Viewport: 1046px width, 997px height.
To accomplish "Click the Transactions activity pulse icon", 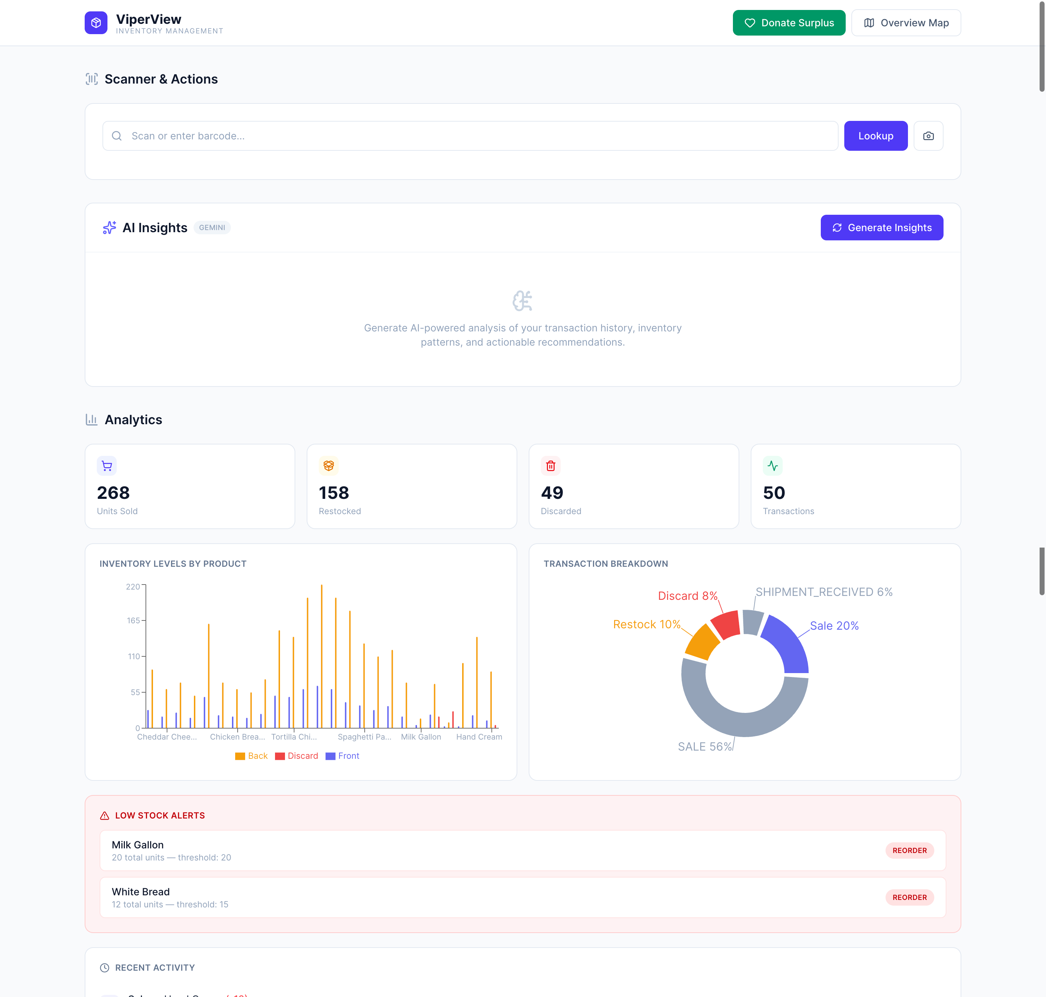I will coord(772,466).
